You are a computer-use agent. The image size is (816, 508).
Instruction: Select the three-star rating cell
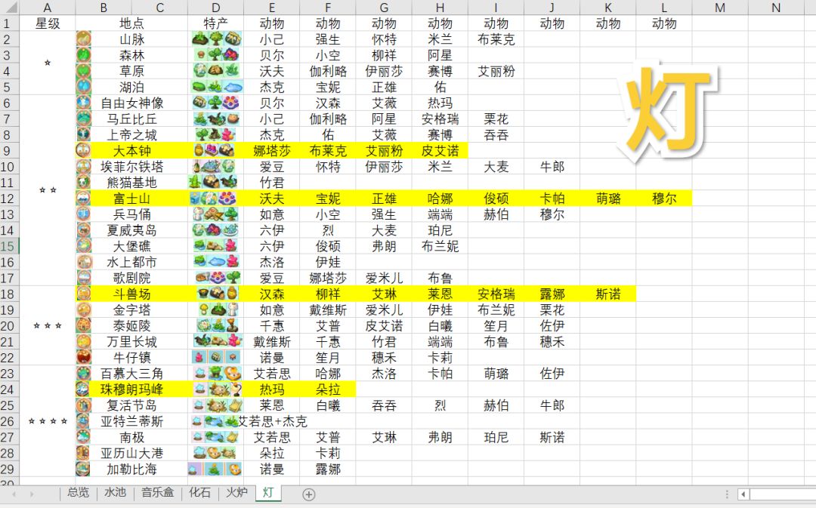48,325
